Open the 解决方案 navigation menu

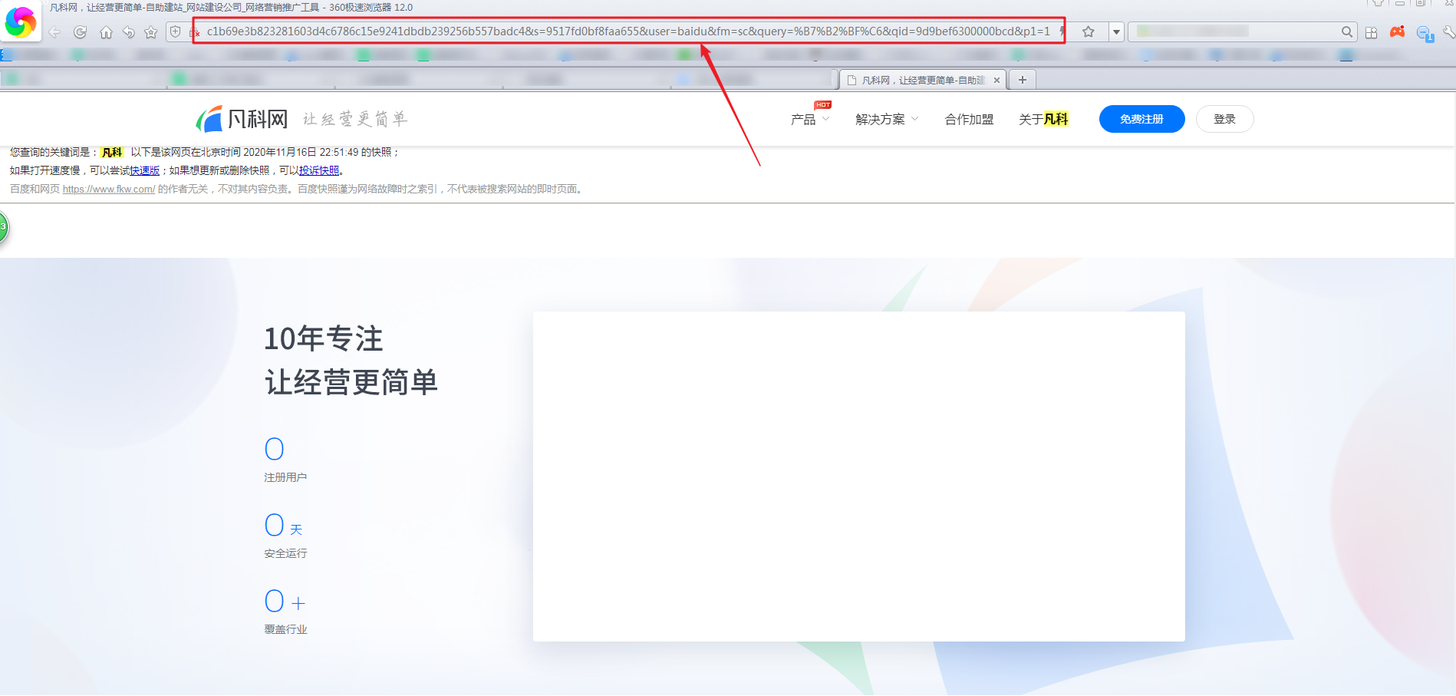[880, 120]
